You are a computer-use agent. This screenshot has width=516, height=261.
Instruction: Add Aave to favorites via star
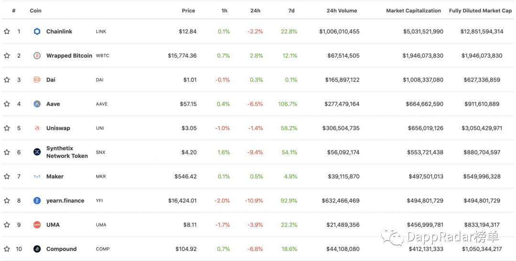click(7, 104)
